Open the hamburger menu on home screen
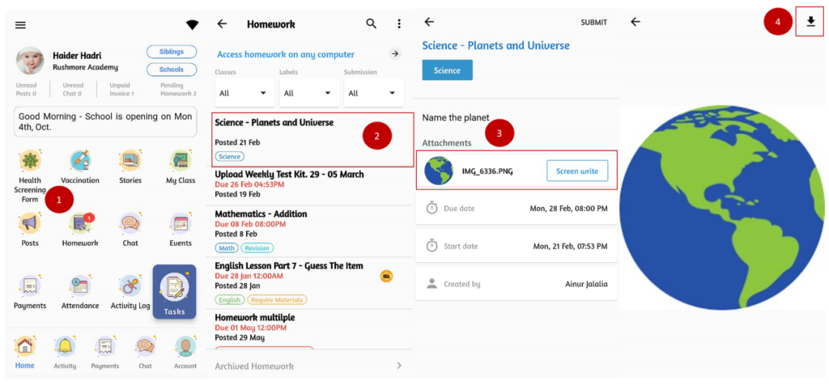 tap(21, 25)
